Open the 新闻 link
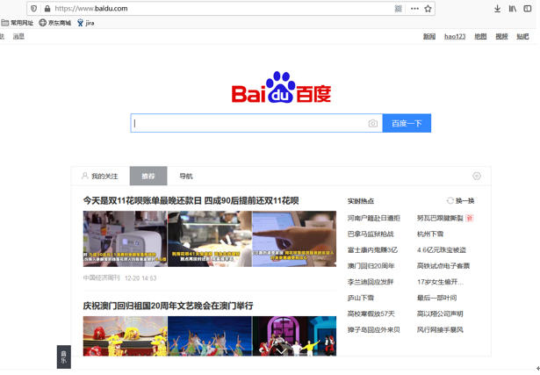Viewport: 540px width, 375px height. (429, 36)
